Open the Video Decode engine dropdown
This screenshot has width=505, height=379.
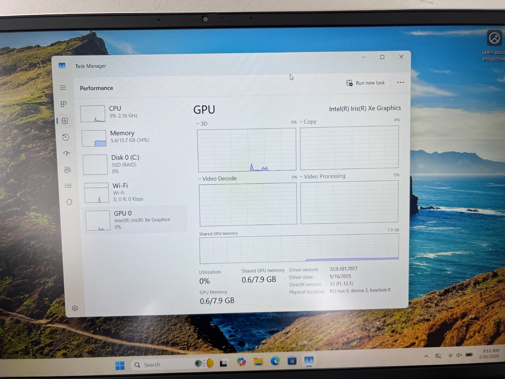pyautogui.click(x=217, y=178)
